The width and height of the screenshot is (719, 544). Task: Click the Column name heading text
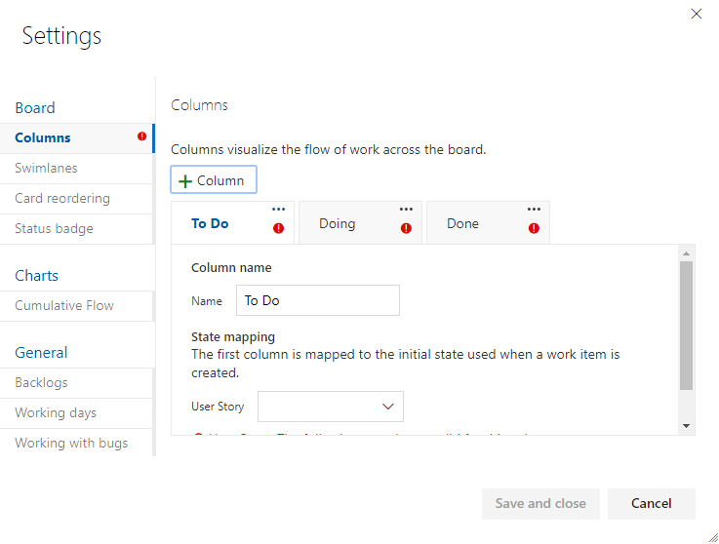click(x=231, y=268)
